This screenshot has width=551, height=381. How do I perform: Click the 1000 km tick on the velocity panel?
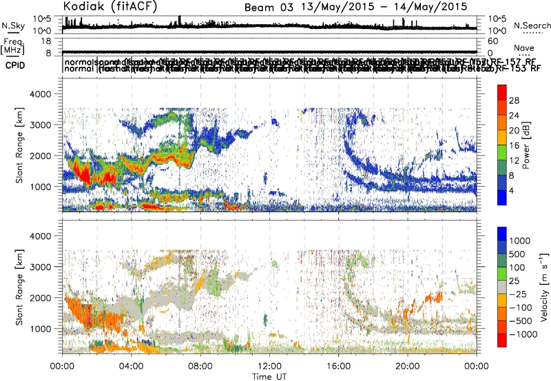pyautogui.click(x=42, y=329)
